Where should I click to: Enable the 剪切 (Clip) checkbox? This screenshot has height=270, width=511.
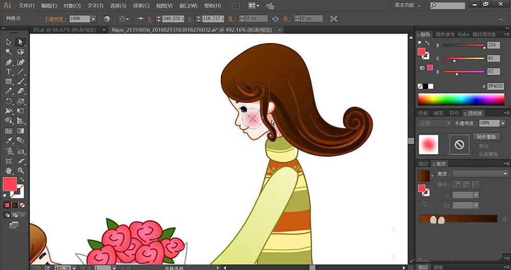475,146
